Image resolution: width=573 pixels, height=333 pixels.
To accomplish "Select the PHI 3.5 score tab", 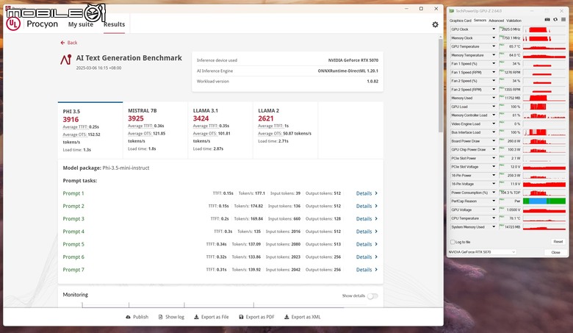I will 90,131.
